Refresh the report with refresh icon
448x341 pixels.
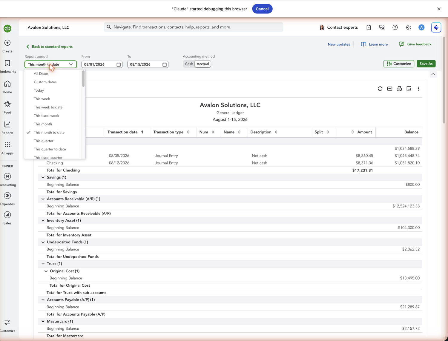[x=380, y=89]
